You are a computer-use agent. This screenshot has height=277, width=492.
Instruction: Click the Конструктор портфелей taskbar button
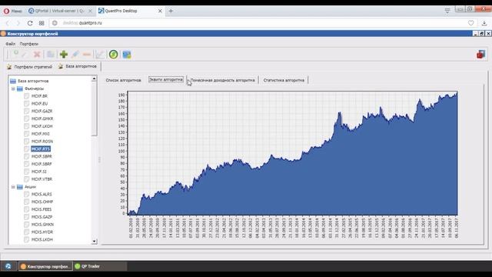(45, 266)
